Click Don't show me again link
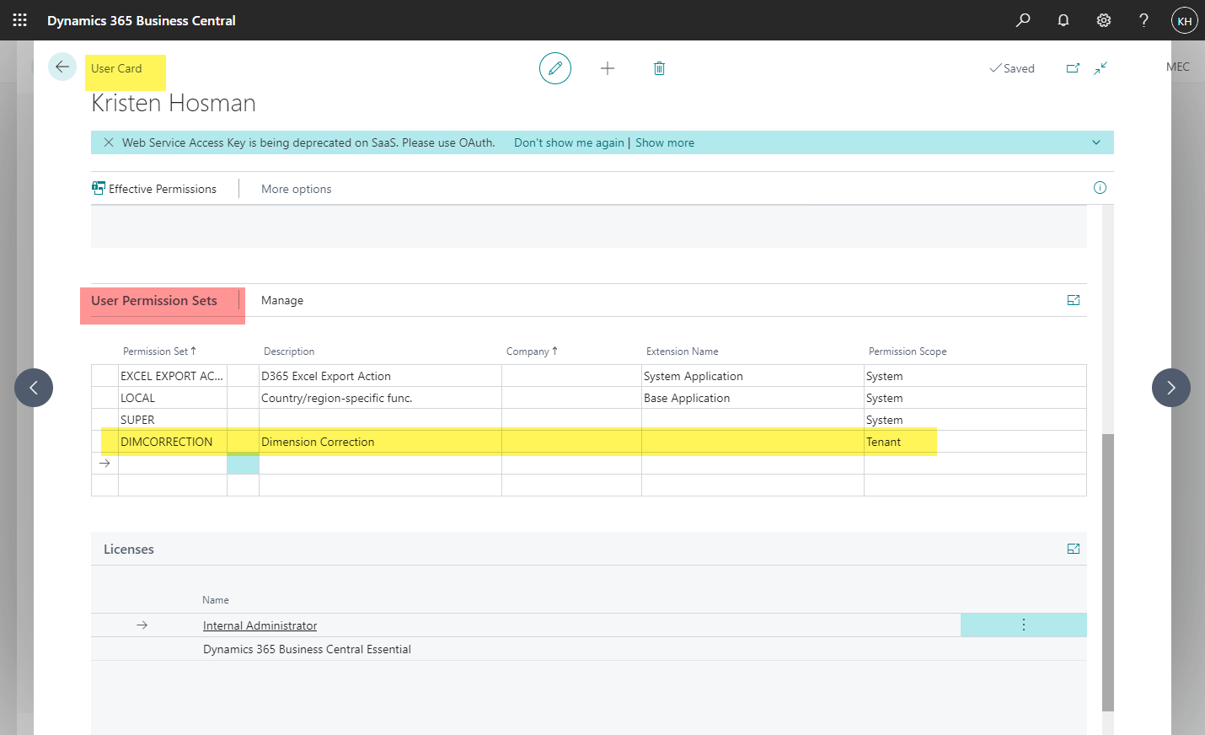 [x=569, y=142]
